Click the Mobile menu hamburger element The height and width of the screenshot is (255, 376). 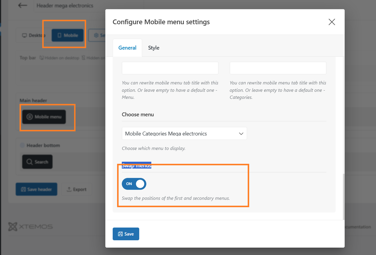point(44,117)
